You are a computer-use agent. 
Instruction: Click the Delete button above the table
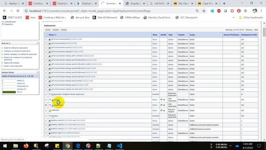click(x=64, y=30)
